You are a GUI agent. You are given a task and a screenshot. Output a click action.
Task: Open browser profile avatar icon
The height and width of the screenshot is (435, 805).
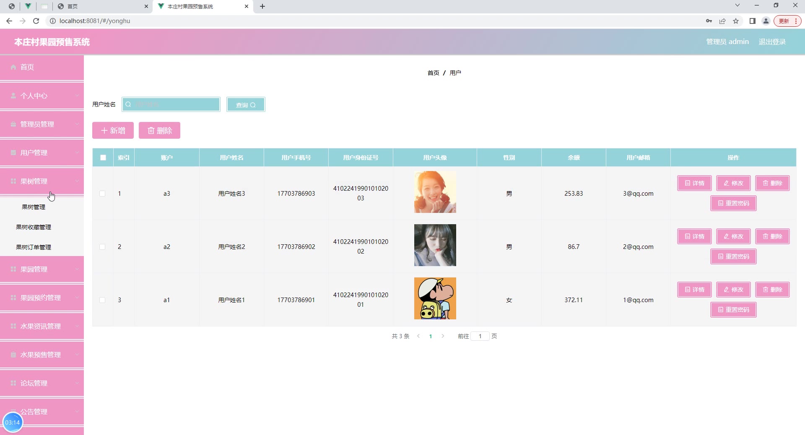pos(766,21)
